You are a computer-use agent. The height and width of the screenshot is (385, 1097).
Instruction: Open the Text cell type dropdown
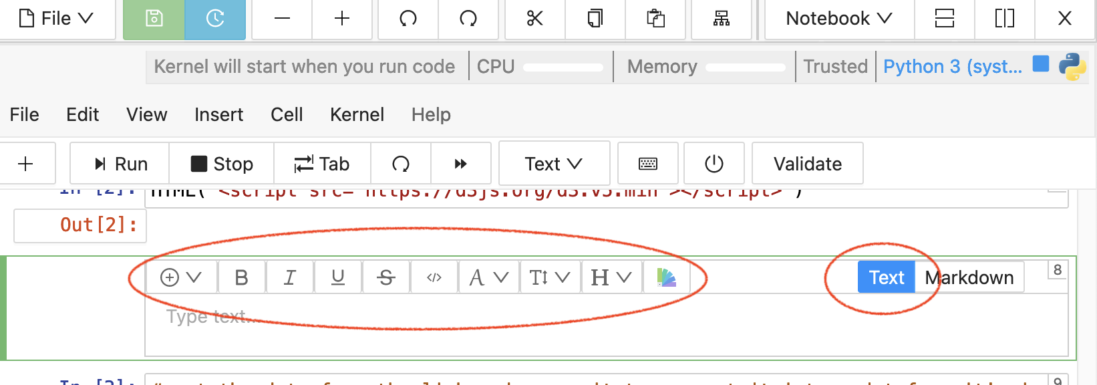[x=553, y=164]
